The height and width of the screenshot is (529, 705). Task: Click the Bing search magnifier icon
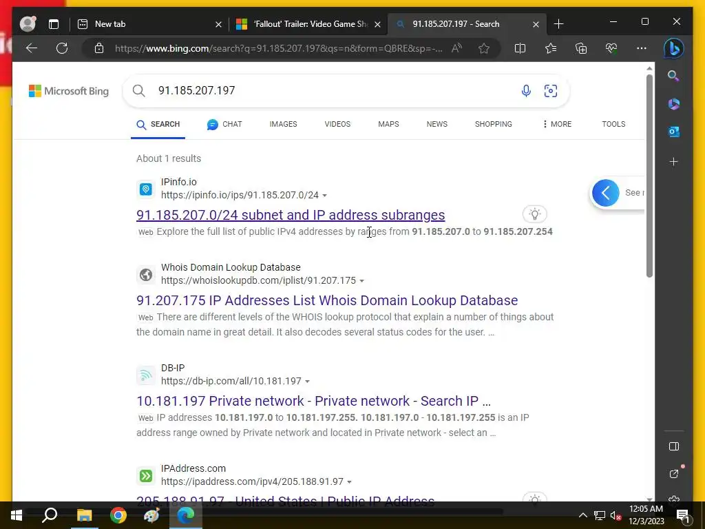coord(139,91)
